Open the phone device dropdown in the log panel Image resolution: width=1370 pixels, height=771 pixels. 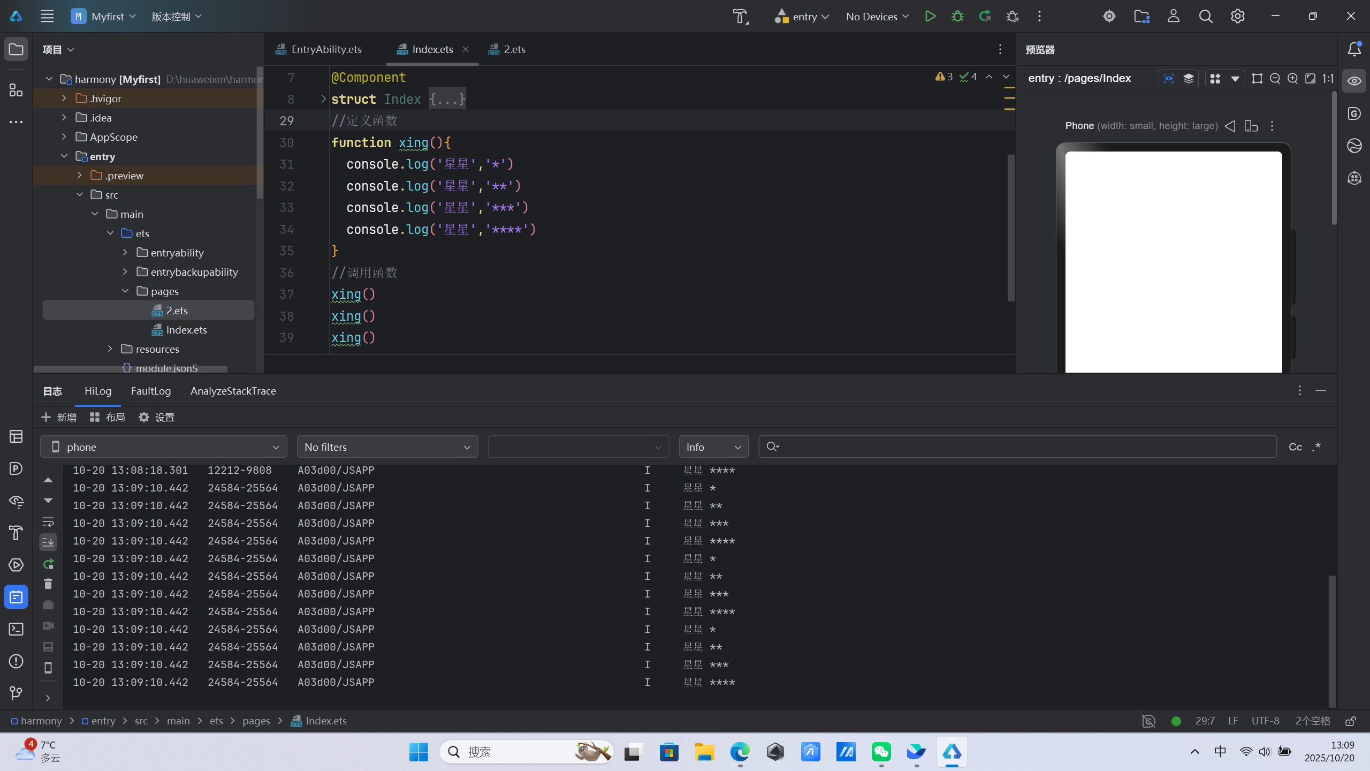164,447
